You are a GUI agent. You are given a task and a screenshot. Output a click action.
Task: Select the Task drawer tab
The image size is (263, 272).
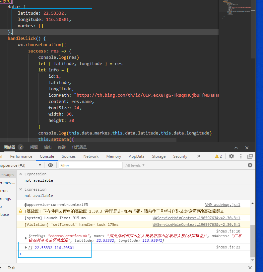click(x=11, y=268)
